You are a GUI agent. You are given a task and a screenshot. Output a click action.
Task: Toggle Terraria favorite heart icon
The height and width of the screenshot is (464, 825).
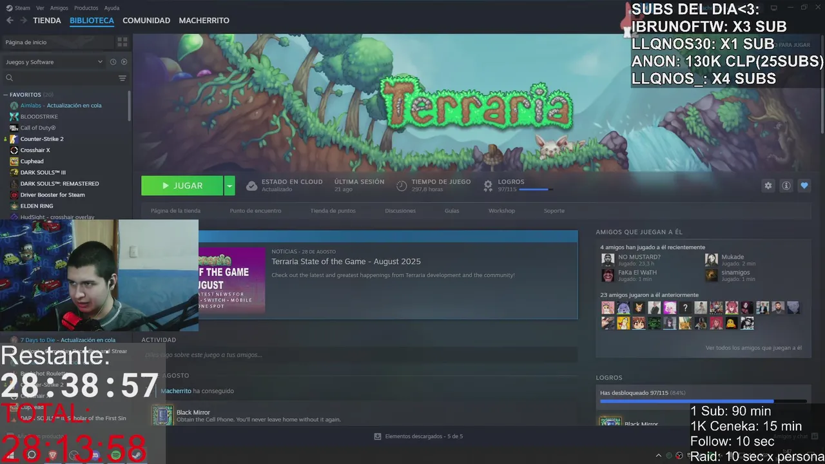coord(804,186)
